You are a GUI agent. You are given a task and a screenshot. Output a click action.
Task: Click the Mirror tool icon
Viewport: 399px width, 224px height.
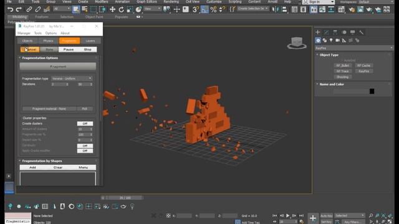[275, 10]
